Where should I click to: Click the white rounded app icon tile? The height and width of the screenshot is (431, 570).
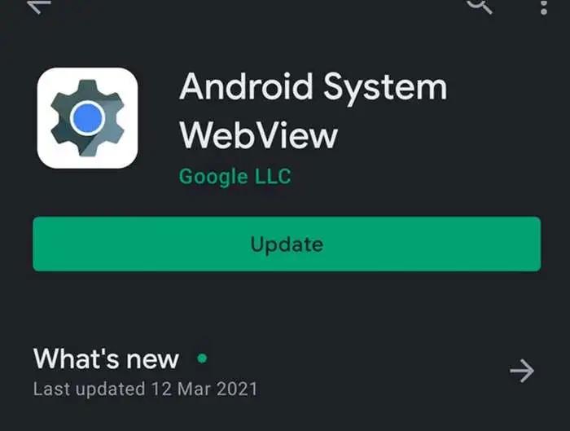coord(87,118)
